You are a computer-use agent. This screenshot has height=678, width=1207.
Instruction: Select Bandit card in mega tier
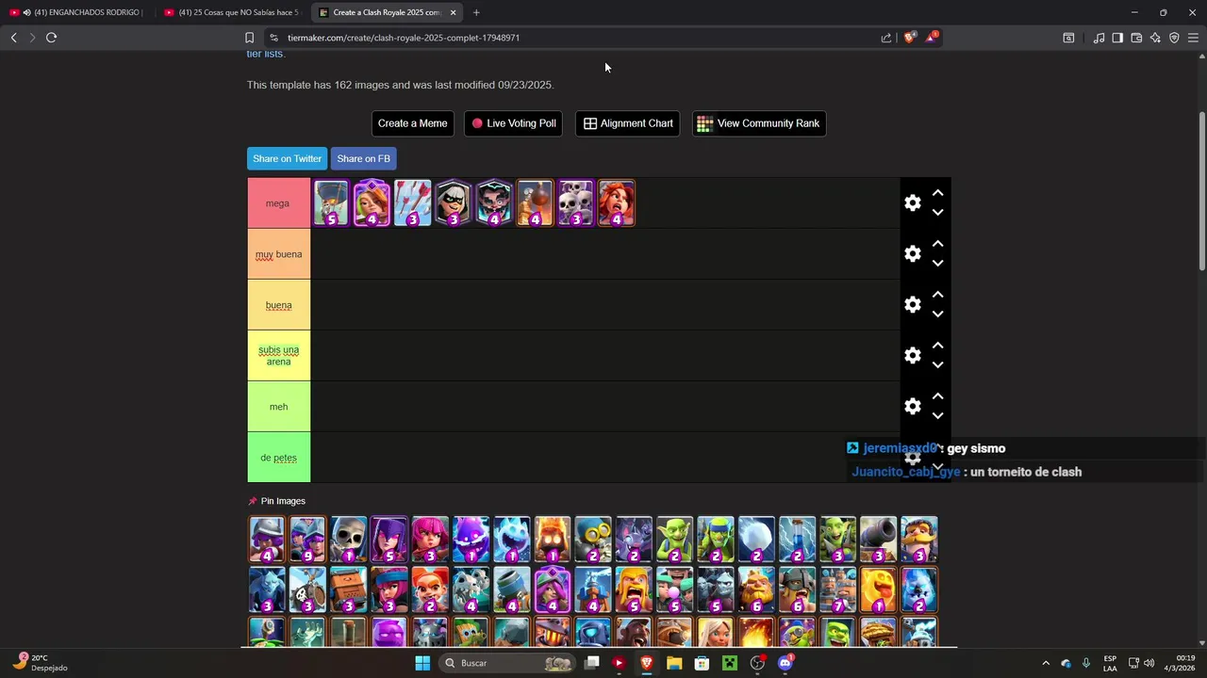453,203
